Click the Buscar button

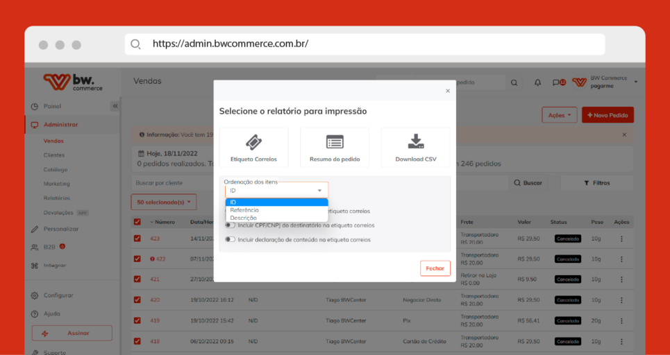click(528, 183)
